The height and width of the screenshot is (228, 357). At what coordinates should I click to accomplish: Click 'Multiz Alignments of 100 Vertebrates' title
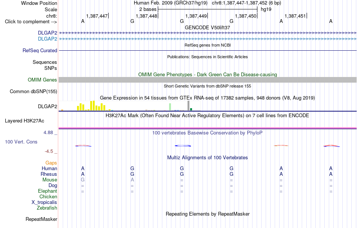click(x=207, y=158)
